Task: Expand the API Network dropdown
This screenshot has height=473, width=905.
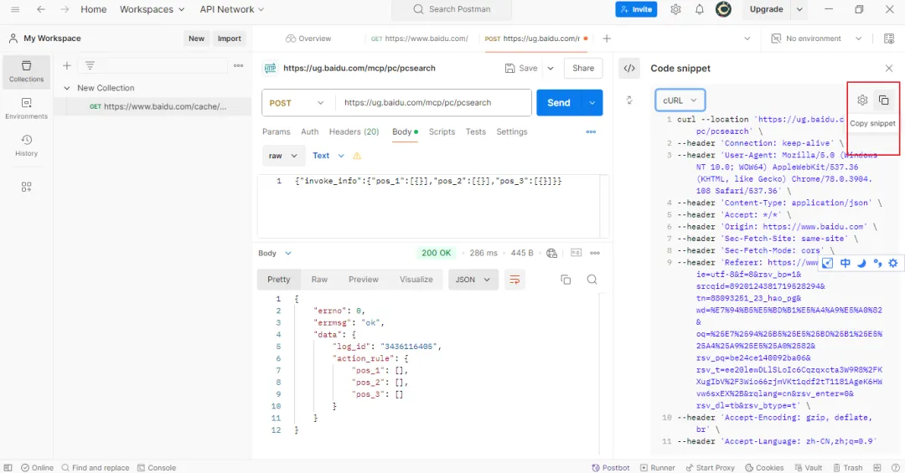Action: [232, 9]
